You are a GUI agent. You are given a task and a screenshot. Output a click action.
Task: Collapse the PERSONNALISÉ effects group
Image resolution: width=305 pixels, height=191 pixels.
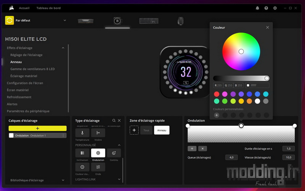click(119, 145)
